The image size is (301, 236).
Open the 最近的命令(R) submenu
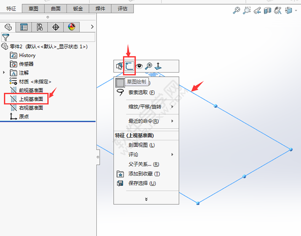(146, 121)
